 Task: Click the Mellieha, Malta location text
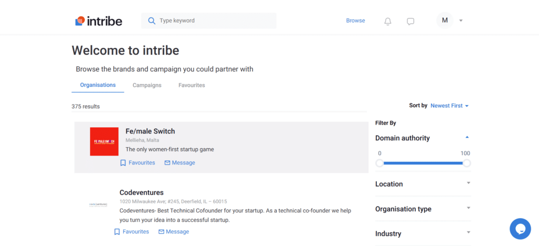coord(142,140)
